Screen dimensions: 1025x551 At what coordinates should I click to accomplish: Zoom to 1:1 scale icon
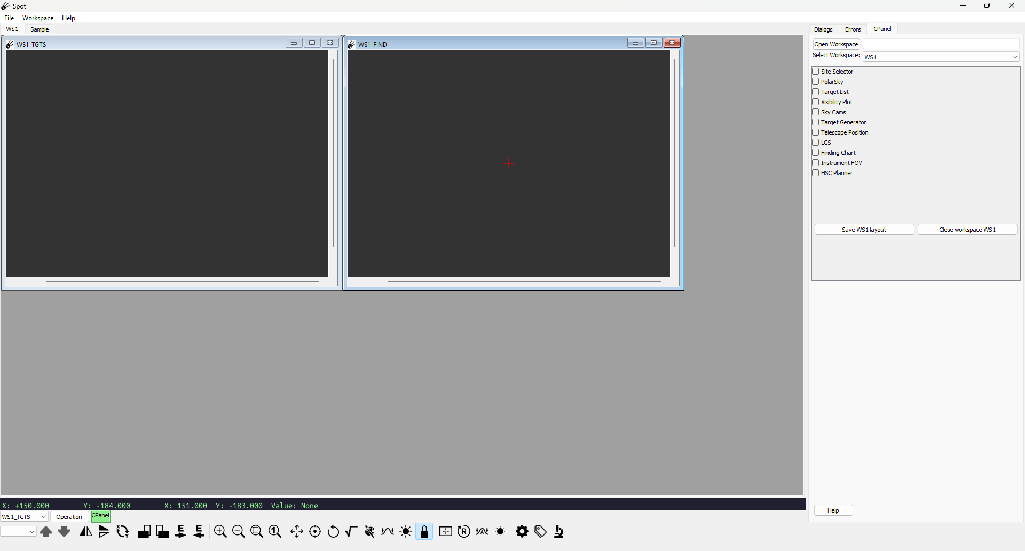point(275,532)
